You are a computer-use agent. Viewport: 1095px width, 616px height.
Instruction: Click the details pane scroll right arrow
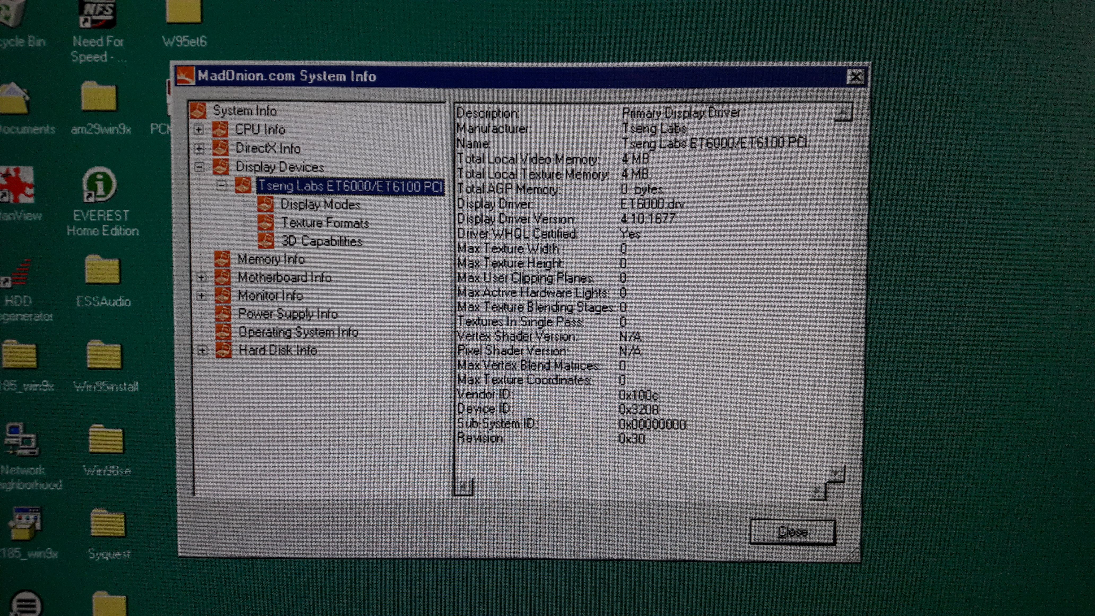click(816, 491)
